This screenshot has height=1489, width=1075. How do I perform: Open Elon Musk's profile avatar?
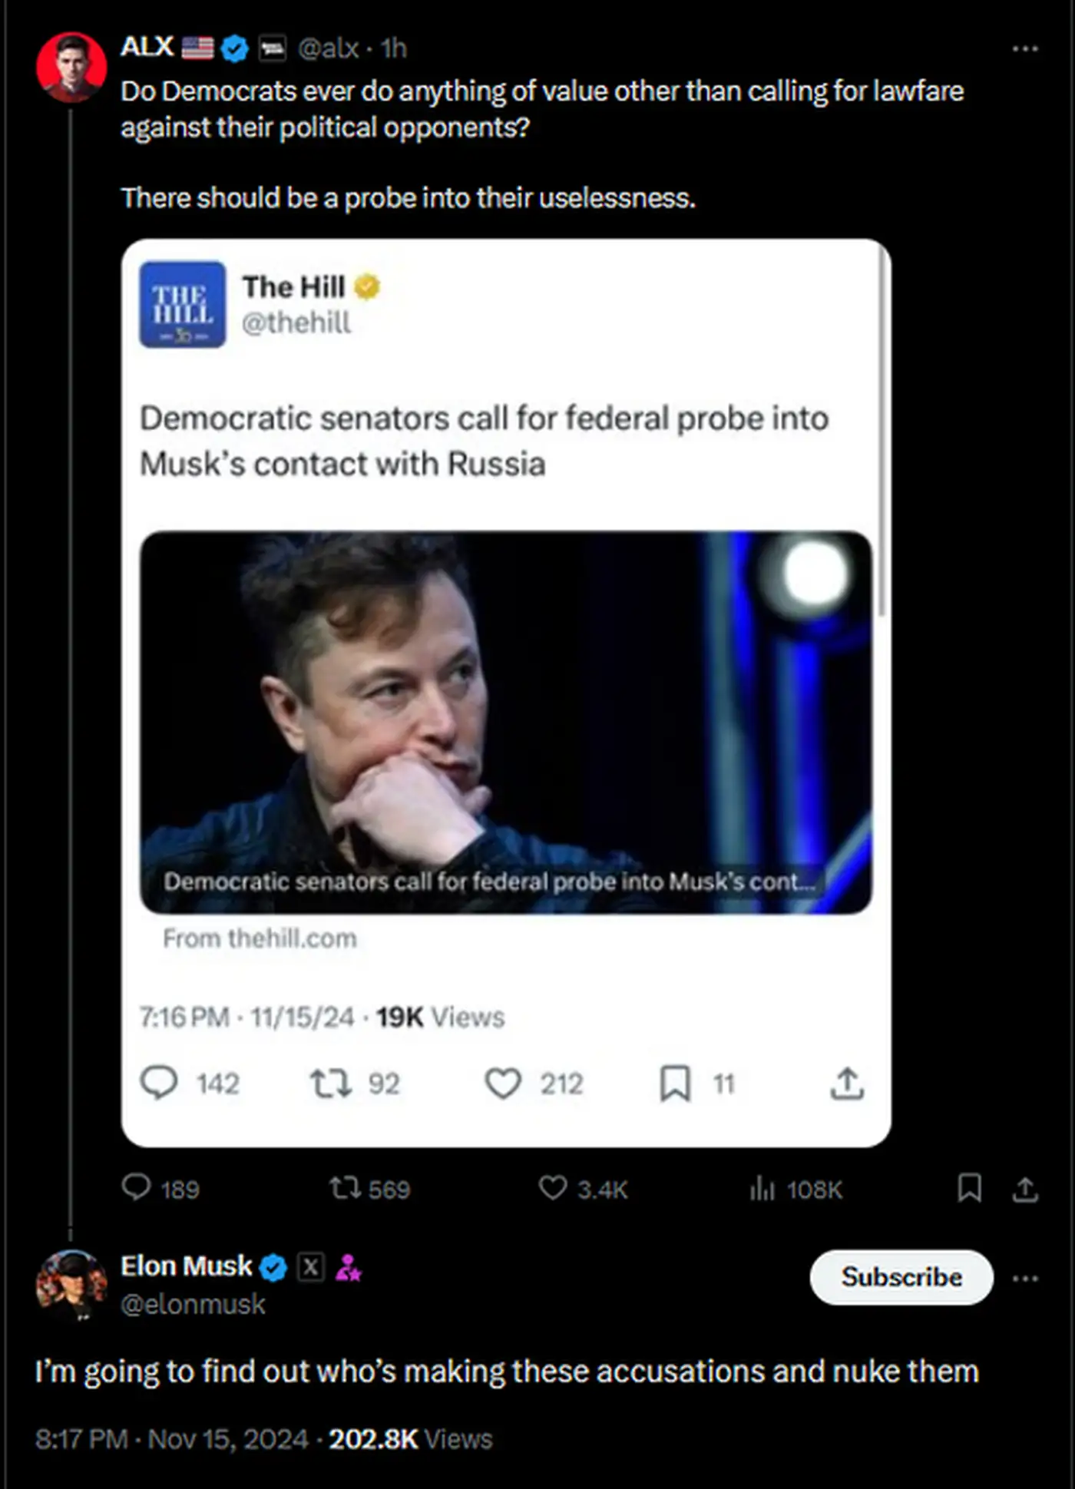71,1285
